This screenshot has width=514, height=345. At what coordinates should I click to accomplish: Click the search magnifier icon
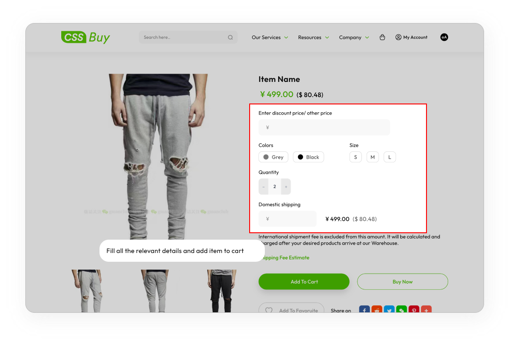tap(230, 37)
